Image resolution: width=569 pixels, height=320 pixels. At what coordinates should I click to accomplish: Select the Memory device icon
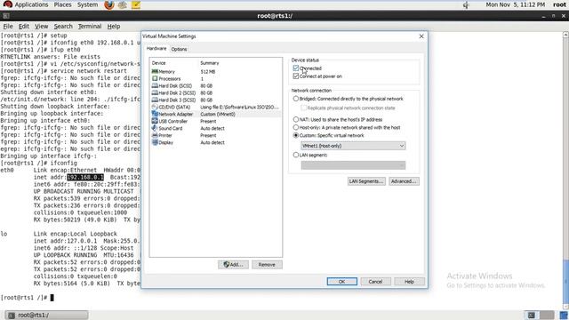click(x=155, y=71)
